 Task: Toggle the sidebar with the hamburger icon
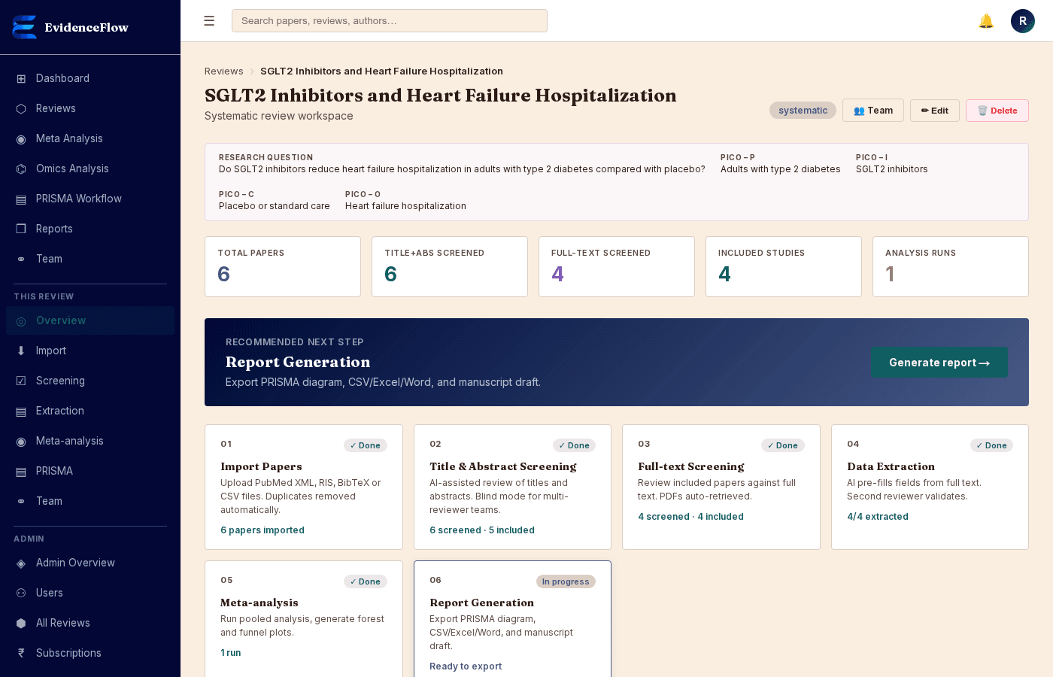209,21
